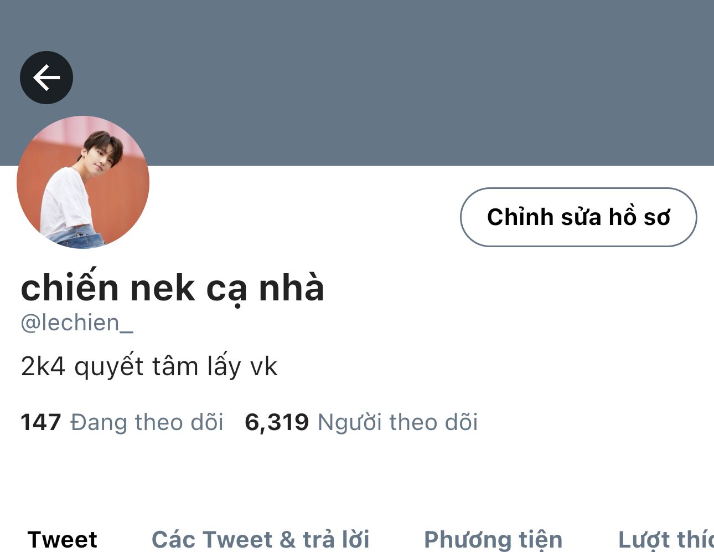Click the word nhà ending the display name

pos(292,287)
